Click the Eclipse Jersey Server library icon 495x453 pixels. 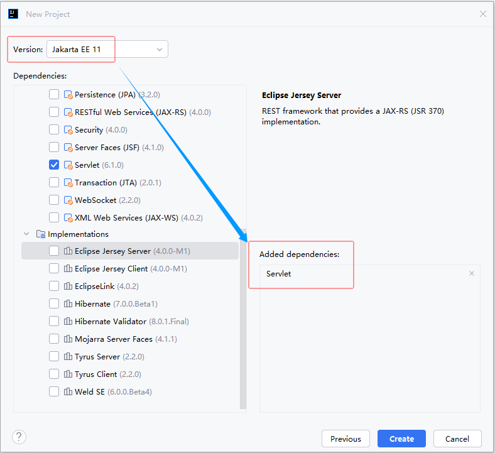point(68,251)
